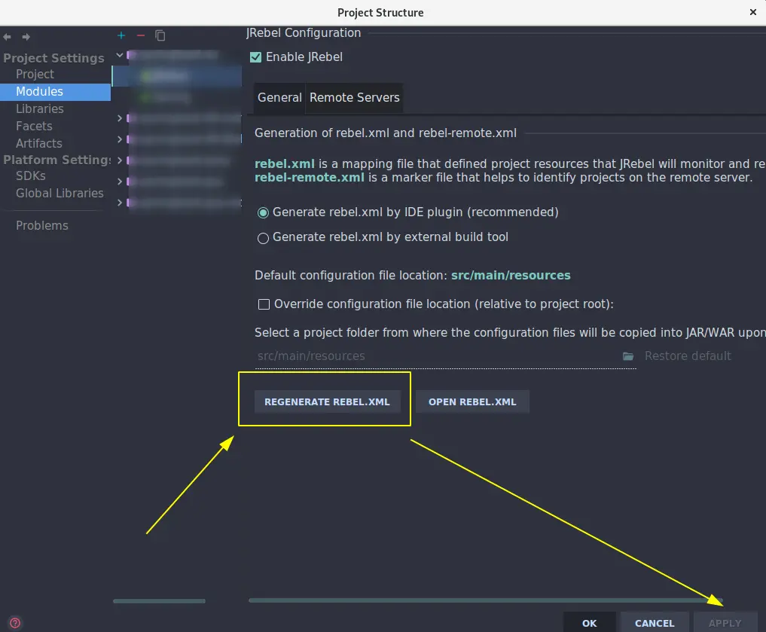Screen dimensions: 766x632
Task: Add a new module with plus icon
Action: coord(121,35)
